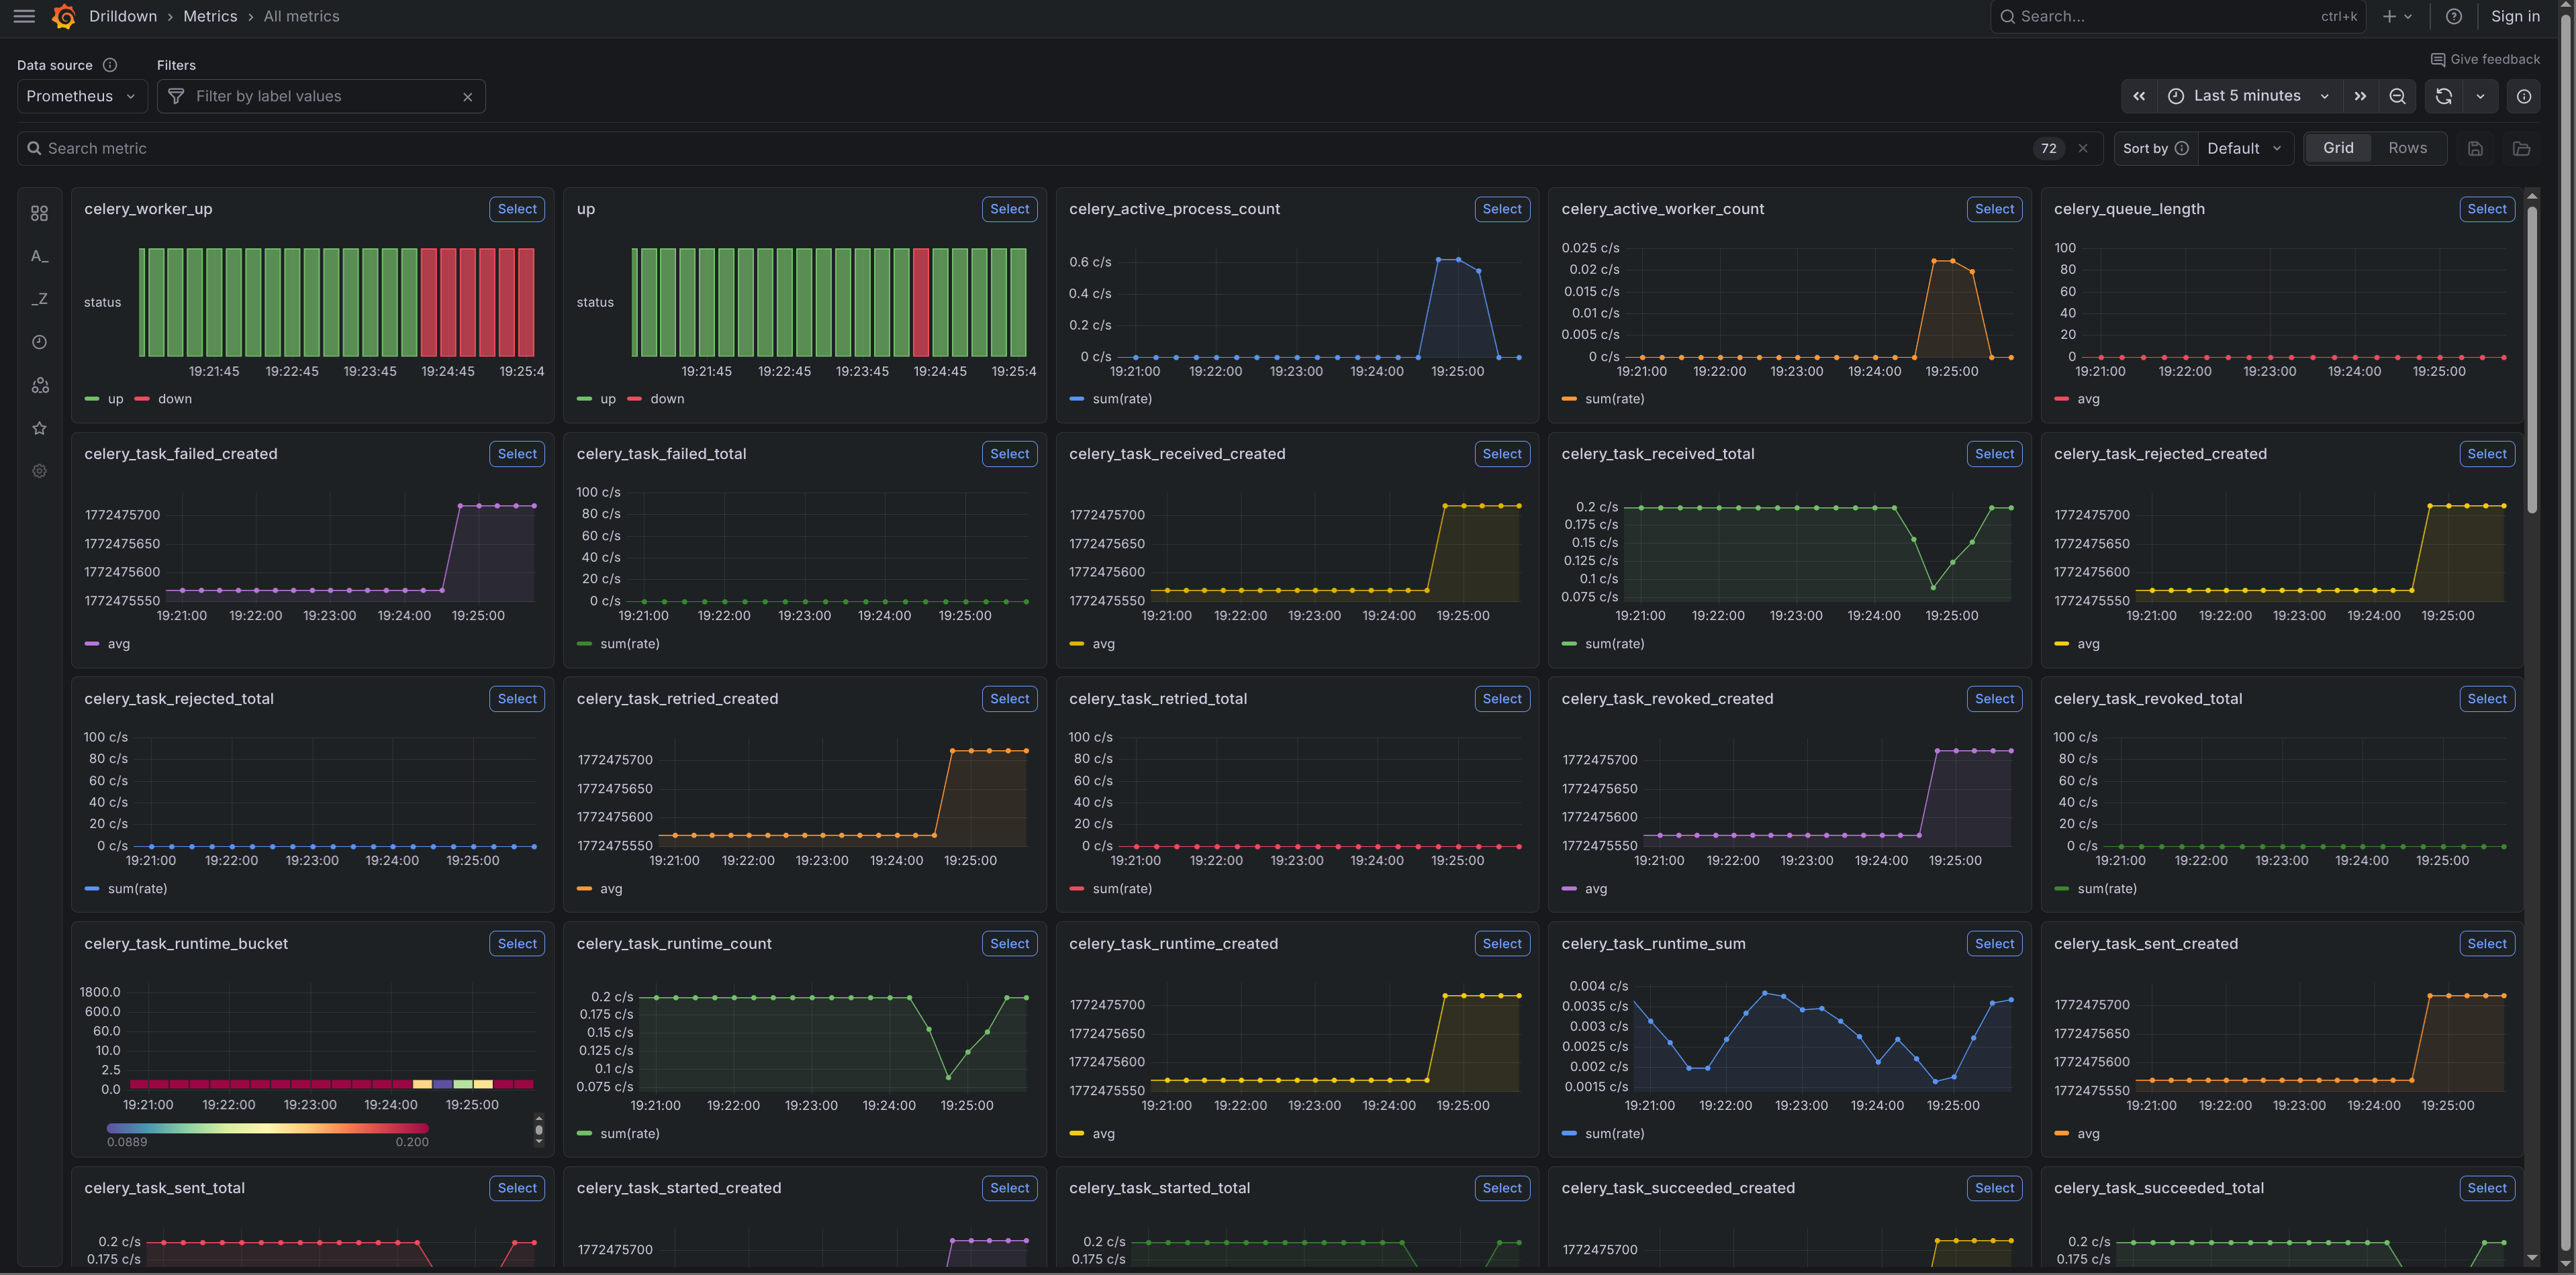Save the current view with the disk icon
This screenshot has width=2576, height=1275.
pos(2476,148)
